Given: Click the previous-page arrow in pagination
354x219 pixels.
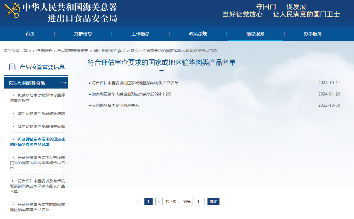Looking at the screenshot, I should coord(138,201).
